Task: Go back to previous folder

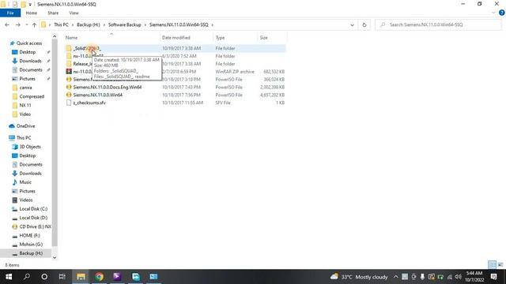Action: [x=7, y=24]
